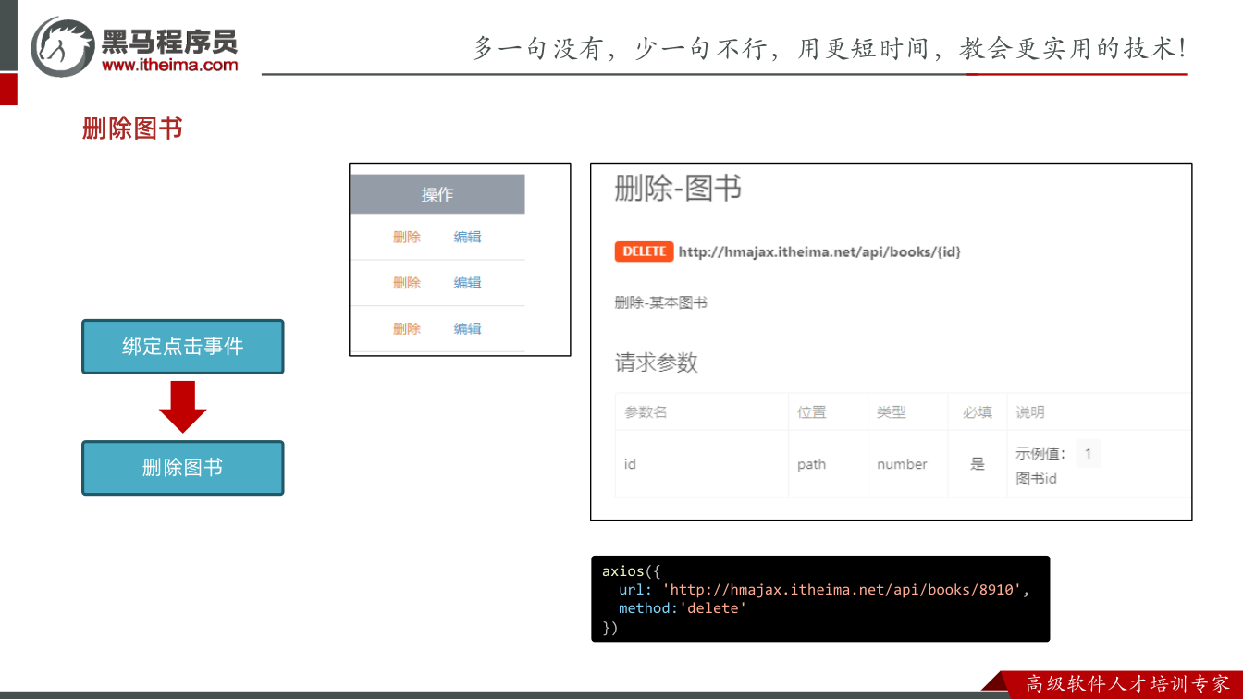Screen dimensions: 1243x699
Task: Click 删除 in the last table row
Action: (x=407, y=328)
